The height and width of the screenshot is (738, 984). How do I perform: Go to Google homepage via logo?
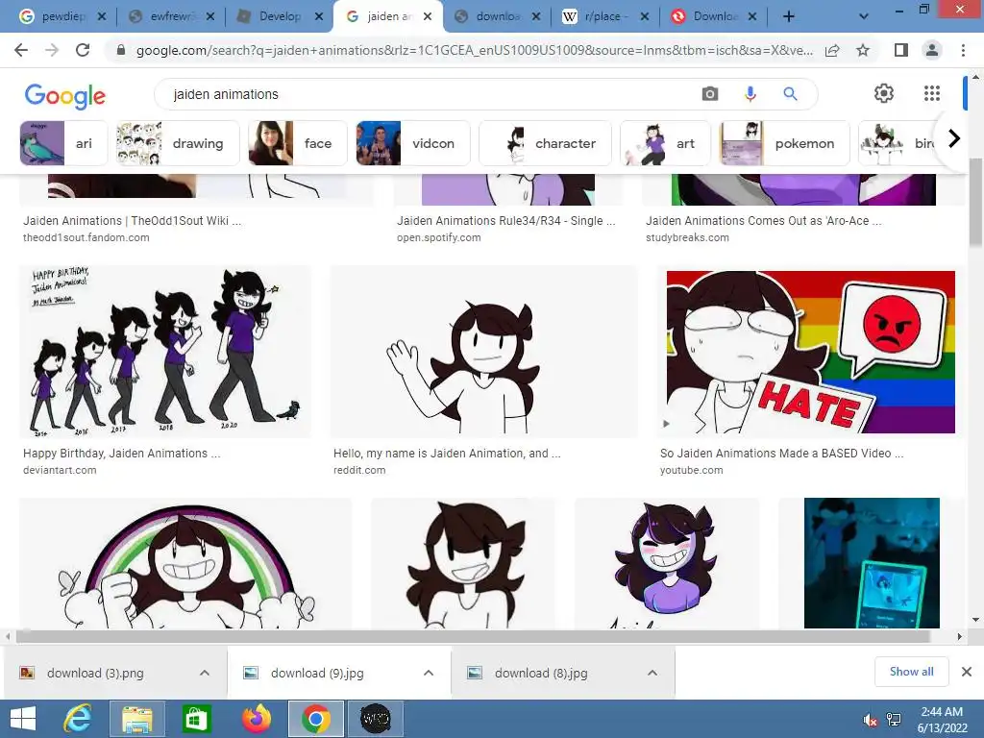64,95
